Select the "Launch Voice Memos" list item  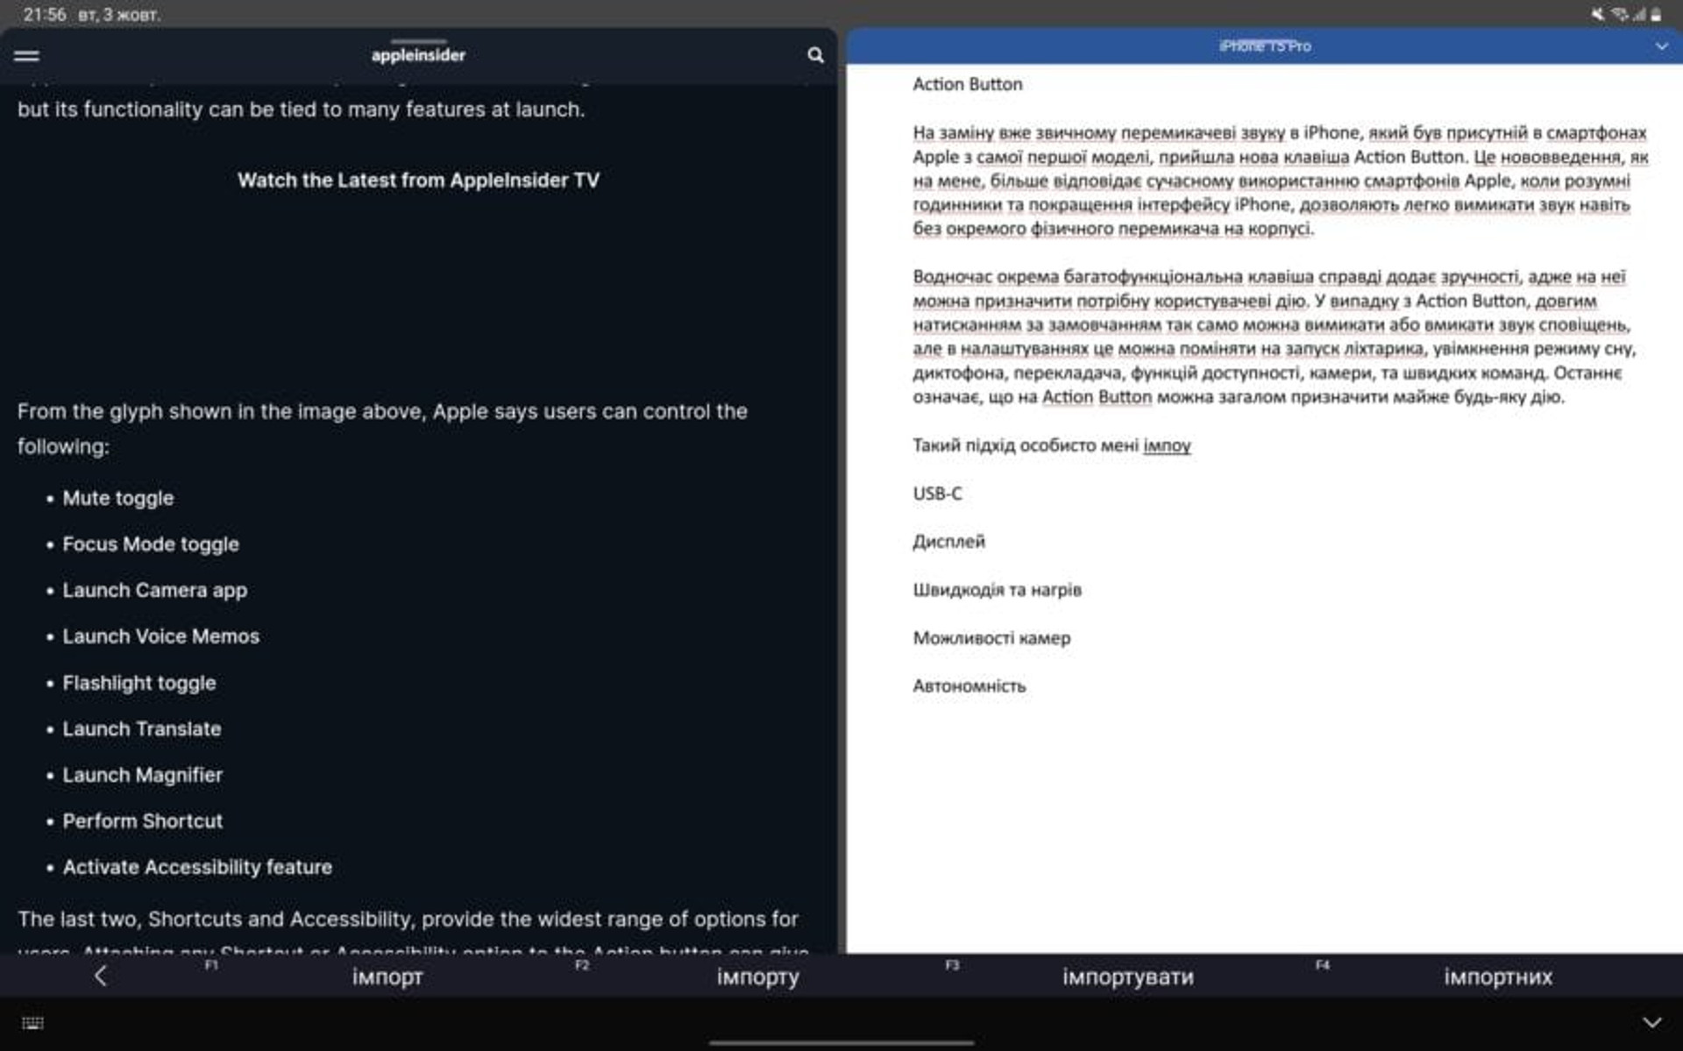(x=161, y=636)
